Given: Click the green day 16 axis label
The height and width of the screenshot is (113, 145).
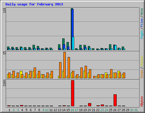Looking at the screenshot, I should click(x=72, y=110).
